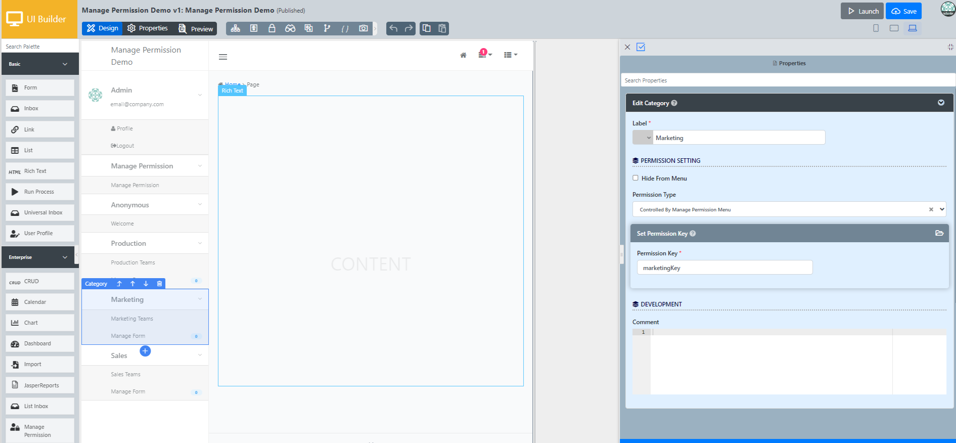Click the Profile link
The width and height of the screenshot is (956, 443).
(122, 128)
